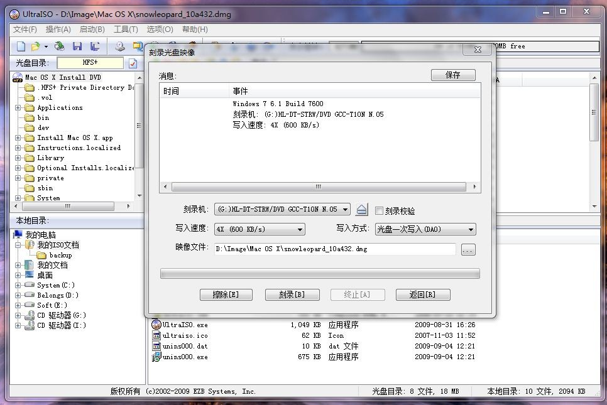
Task: Click the disc directory tree horizontal scrollbar
Action: coord(72,206)
